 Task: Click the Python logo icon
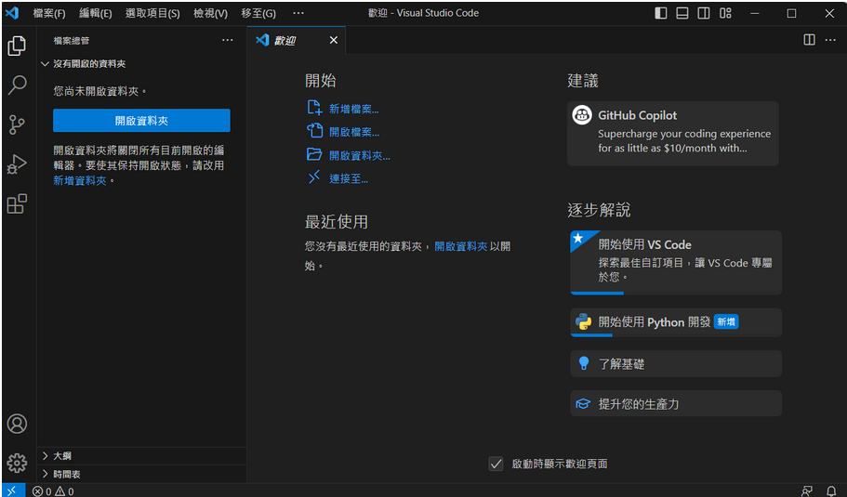click(583, 321)
